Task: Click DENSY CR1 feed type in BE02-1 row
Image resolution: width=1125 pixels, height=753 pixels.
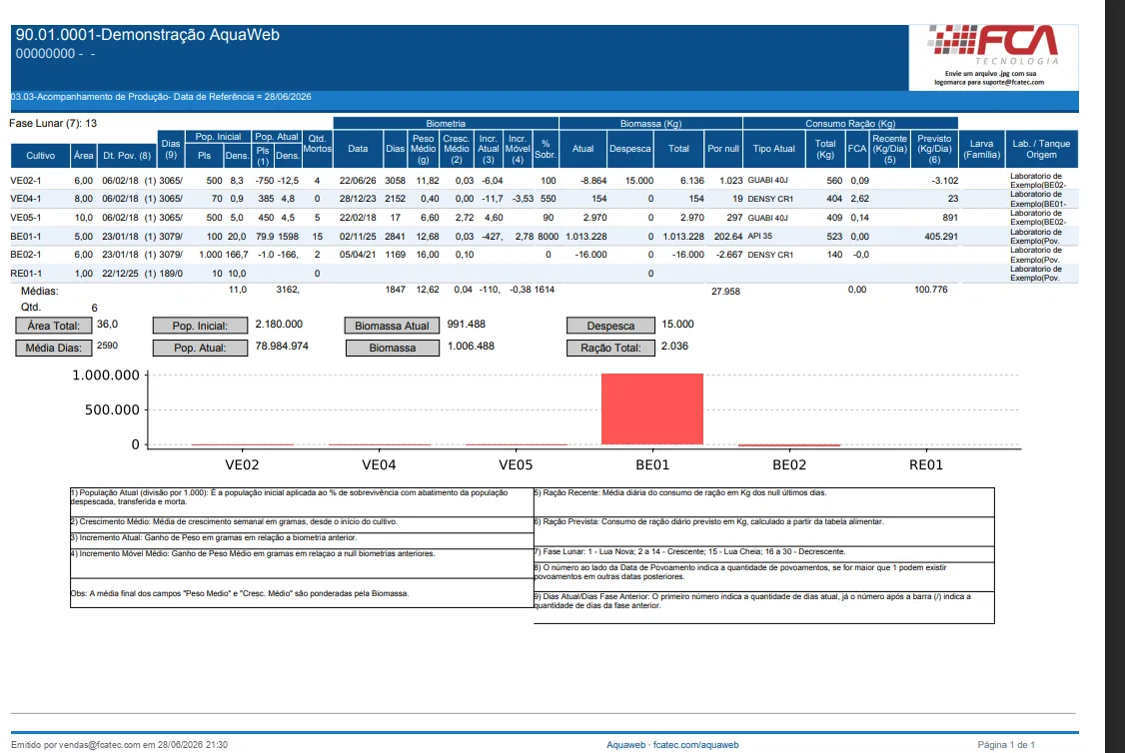Action: [x=770, y=255]
